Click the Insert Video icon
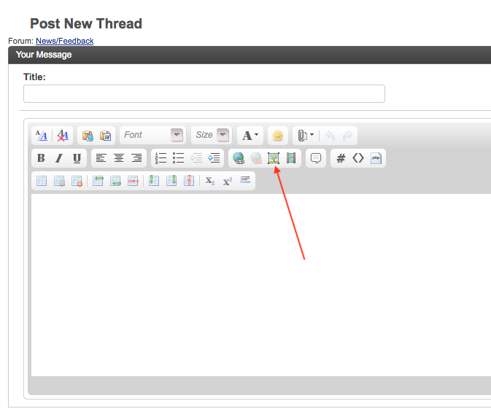This screenshot has height=417, width=491. [x=291, y=158]
